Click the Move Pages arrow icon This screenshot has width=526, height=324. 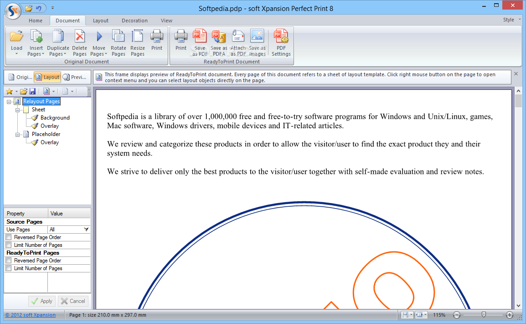tap(99, 36)
